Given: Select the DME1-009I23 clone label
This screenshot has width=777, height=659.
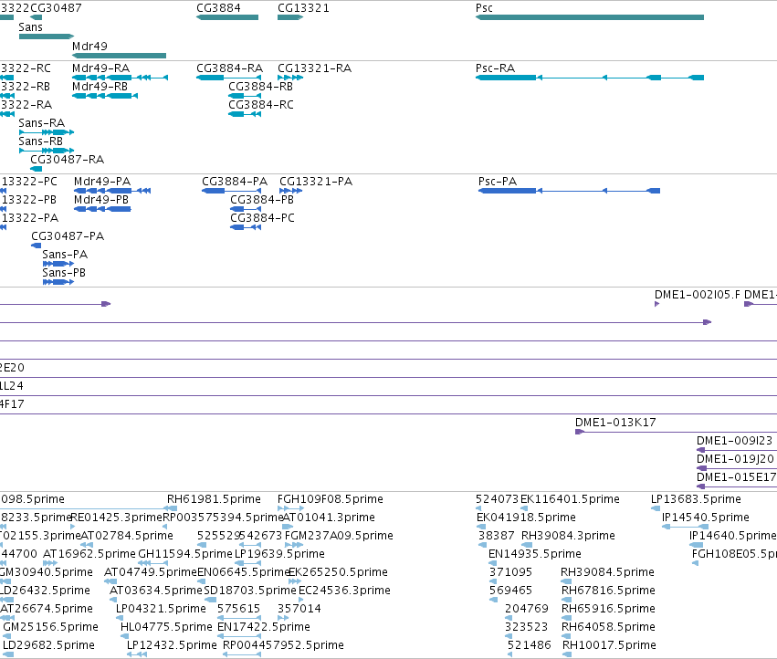Looking at the screenshot, I should point(734,441).
